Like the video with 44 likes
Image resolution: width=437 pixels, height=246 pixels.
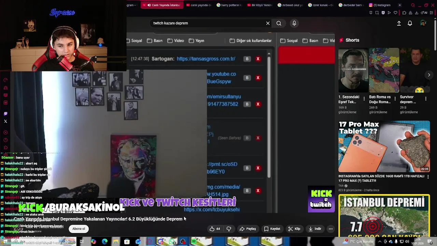tap(215, 229)
